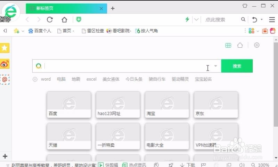Click the green 搜索 button
The width and height of the screenshot is (278, 167).
[x=237, y=66]
